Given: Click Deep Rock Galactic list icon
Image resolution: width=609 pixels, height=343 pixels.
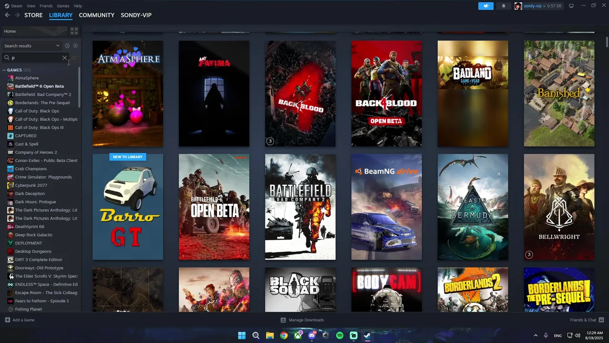Looking at the screenshot, I should click(x=10, y=235).
